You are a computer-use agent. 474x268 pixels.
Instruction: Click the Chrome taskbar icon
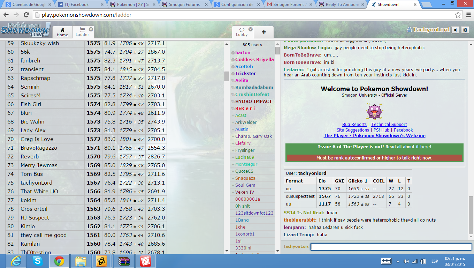(x=59, y=261)
